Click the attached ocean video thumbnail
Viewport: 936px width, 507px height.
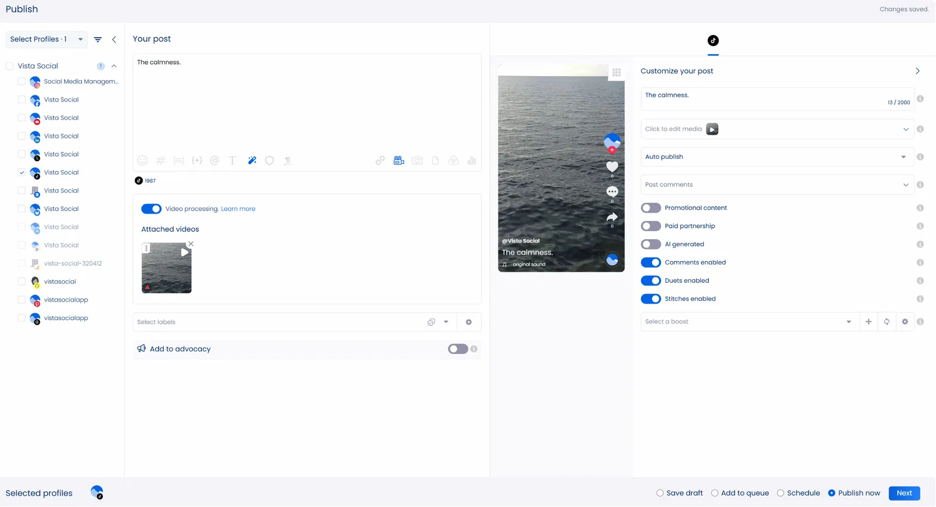pos(166,269)
